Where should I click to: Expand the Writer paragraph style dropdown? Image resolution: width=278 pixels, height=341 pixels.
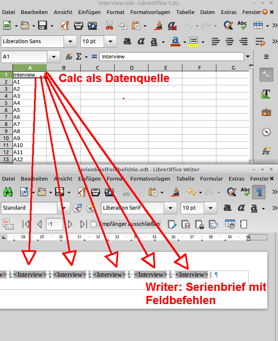[64, 208]
